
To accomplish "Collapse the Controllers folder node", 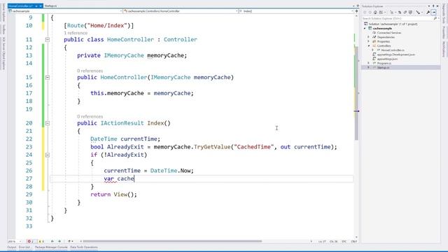I will coord(369,45).
